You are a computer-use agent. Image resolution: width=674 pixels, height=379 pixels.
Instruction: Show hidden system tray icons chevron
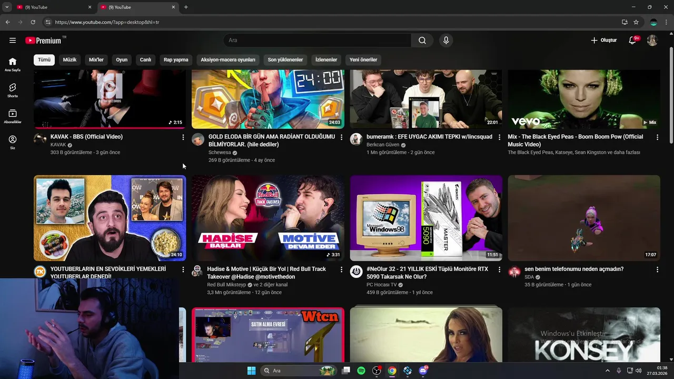point(607,371)
